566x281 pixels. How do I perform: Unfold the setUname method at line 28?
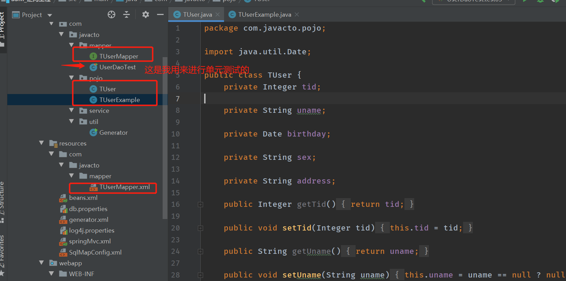tap(201, 275)
